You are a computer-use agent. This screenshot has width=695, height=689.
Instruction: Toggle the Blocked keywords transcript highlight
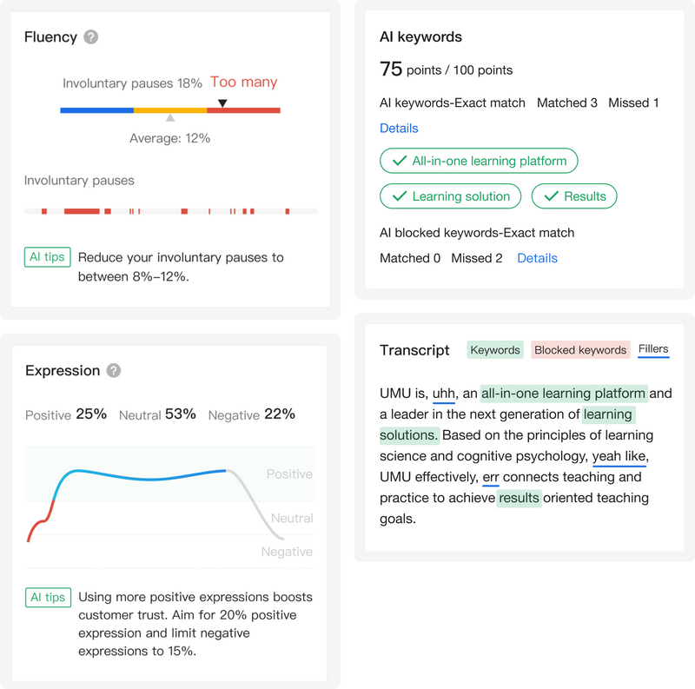(x=580, y=350)
